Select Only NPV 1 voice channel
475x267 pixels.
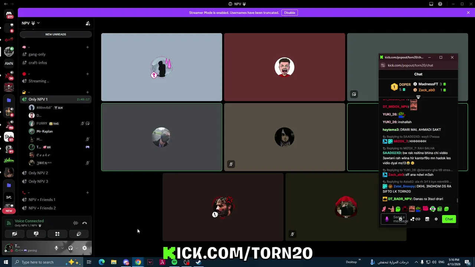click(x=56, y=99)
